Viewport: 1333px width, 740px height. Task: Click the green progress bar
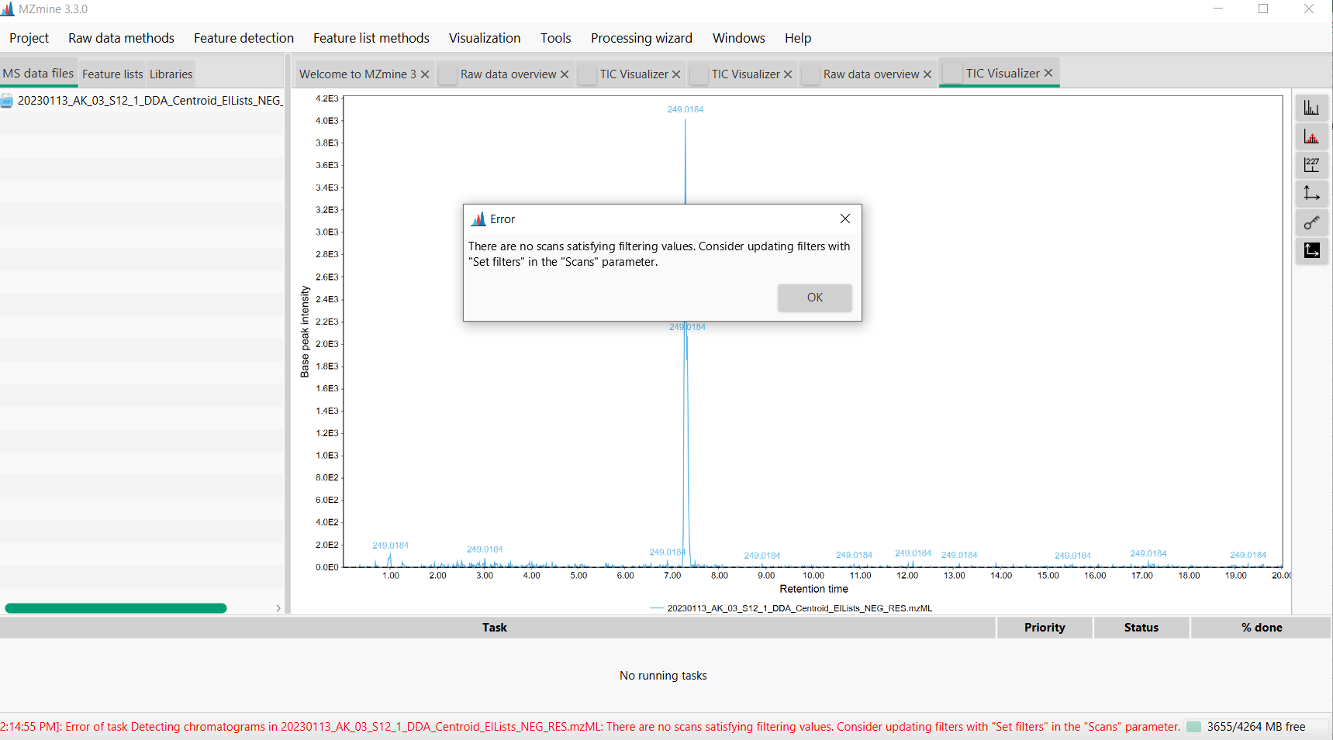click(x=115, y=608)
